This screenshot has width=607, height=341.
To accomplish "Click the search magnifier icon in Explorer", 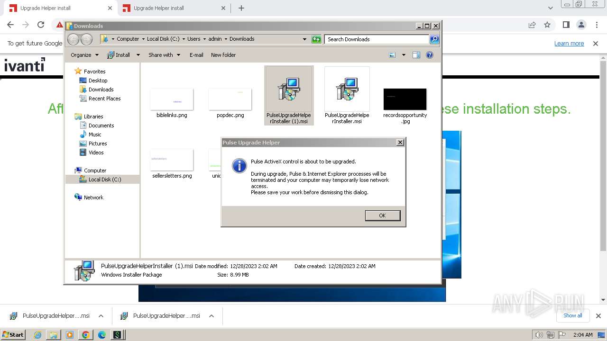I will (434, 39).
